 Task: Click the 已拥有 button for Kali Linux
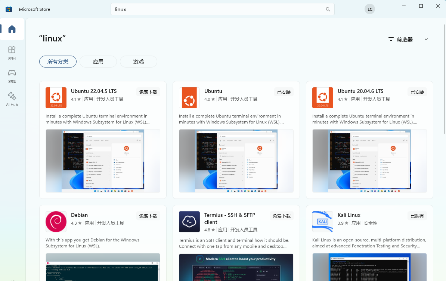[417, 216]
